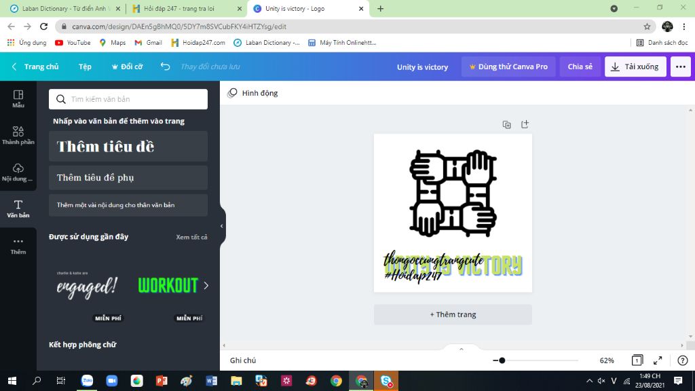Viewport: 695px width, 391px height.
Task: Bookmark this page with the star icon
Action: coord(647,26)
